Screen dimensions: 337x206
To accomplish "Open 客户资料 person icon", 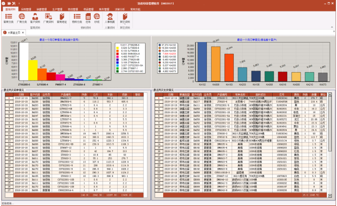I will click(35, 18).
